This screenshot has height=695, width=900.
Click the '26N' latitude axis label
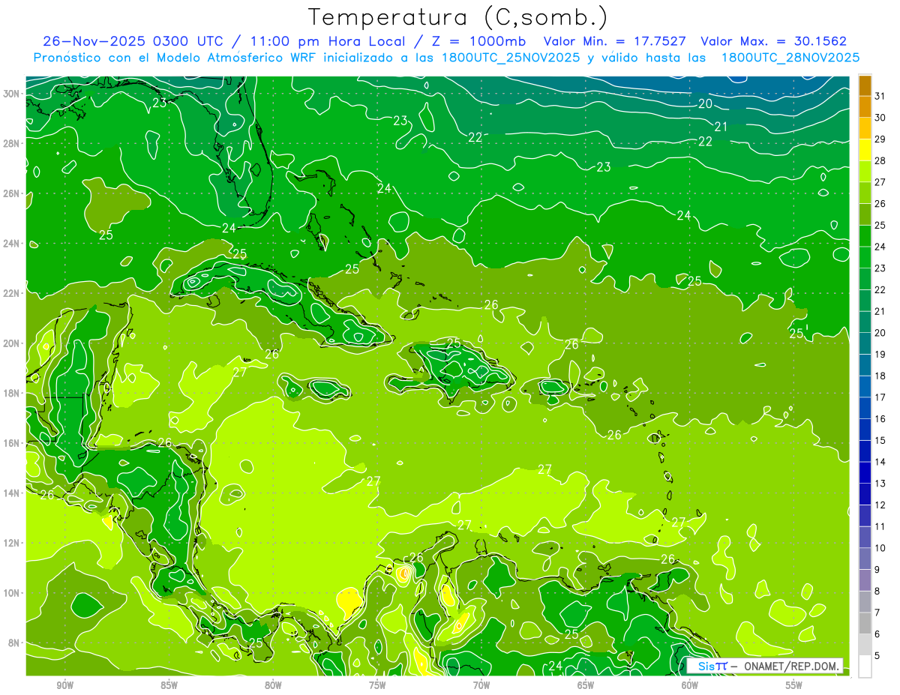(x=12, y=193)
